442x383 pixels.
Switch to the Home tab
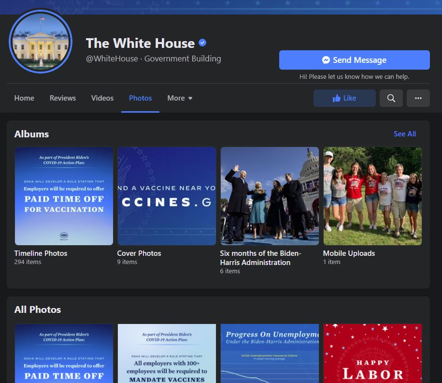click(24, 98)
